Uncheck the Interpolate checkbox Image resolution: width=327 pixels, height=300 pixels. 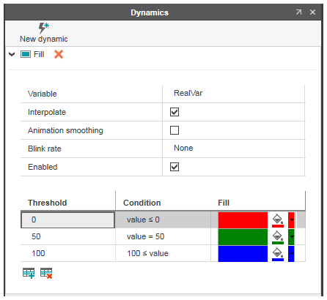[174, 112]
